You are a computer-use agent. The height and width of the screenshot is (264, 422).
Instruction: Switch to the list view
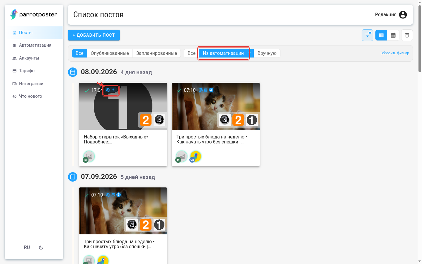tap(381, 35)
